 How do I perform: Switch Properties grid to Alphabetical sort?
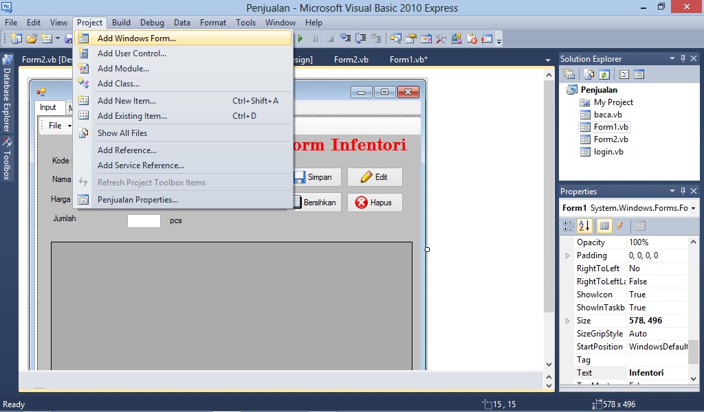(584, 226)
